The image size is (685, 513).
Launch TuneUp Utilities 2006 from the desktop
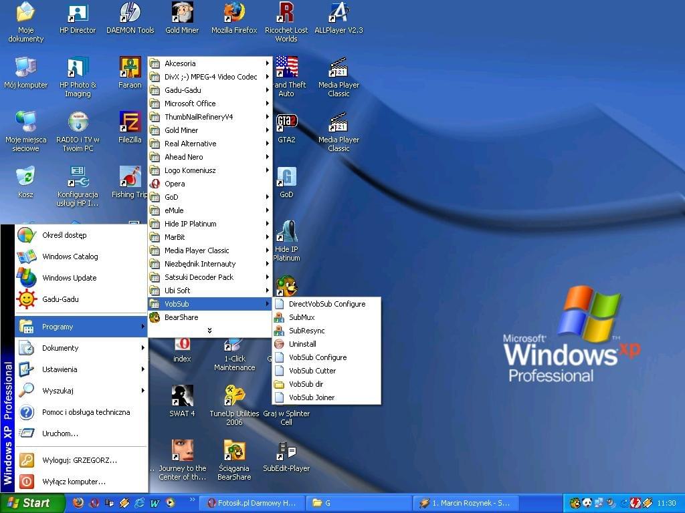234,397
